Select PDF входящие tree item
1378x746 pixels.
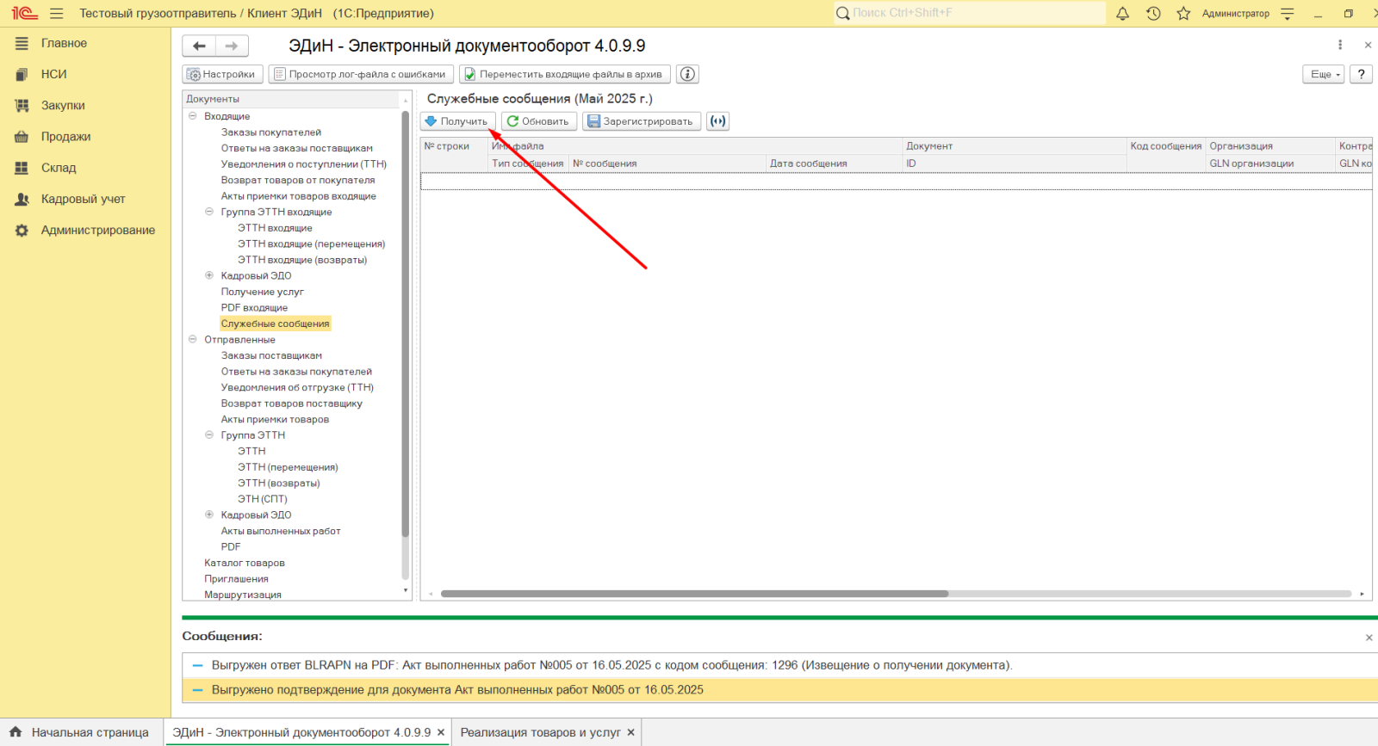click(254, 308)
